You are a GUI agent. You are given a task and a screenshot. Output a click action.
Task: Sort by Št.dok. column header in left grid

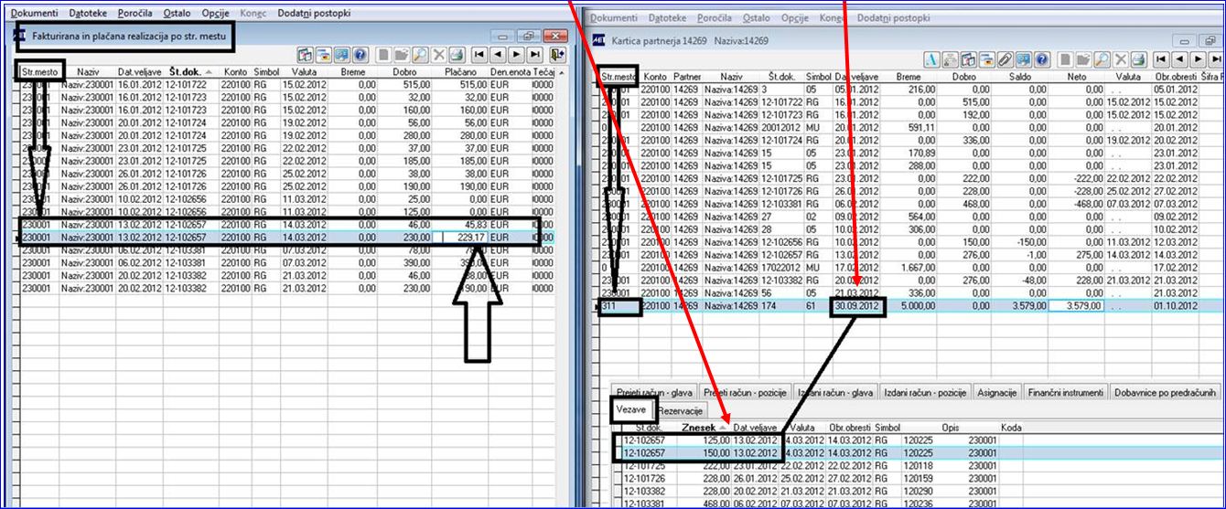pyautogui.click(x=190, y=71)
